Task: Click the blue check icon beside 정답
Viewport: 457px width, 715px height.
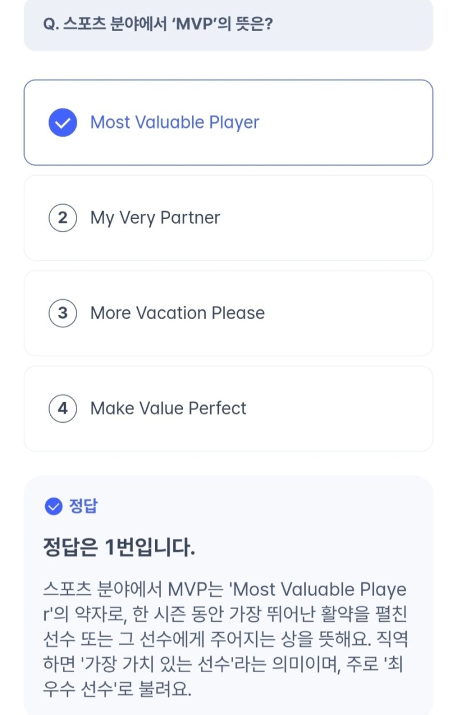Action: click(53, 506)
